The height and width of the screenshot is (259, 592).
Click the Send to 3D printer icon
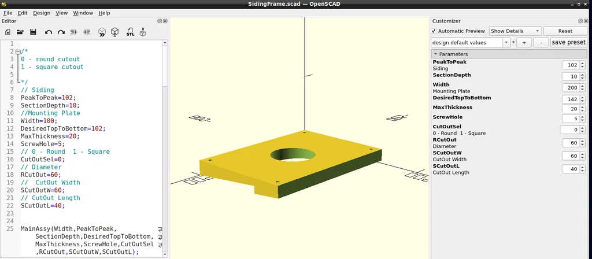click(143, 32)
